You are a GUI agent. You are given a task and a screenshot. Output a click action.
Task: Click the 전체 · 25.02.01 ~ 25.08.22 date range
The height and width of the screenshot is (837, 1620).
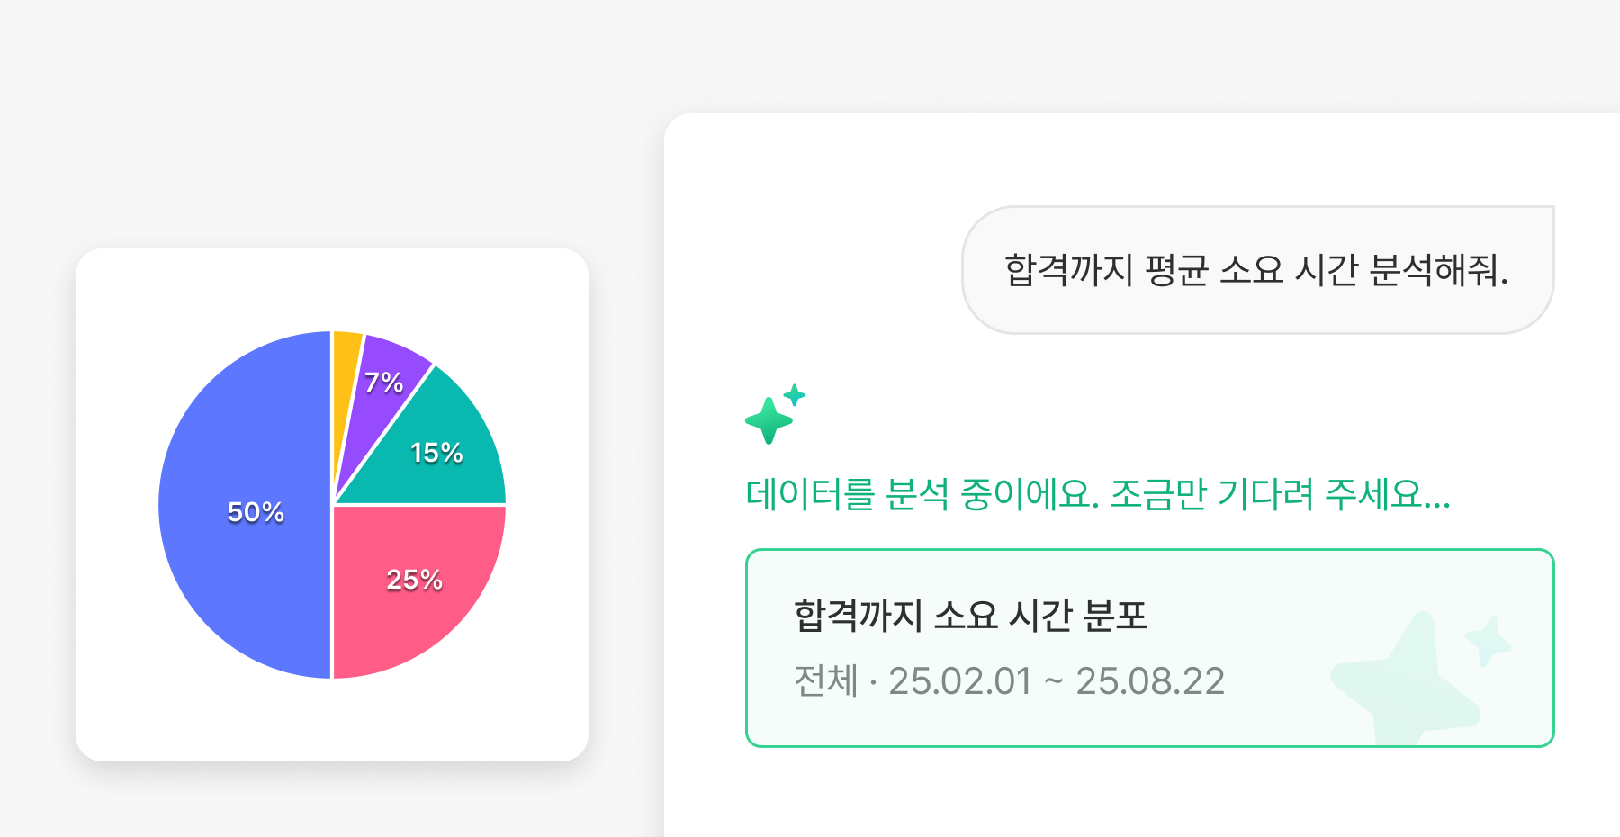point(1009,681)
